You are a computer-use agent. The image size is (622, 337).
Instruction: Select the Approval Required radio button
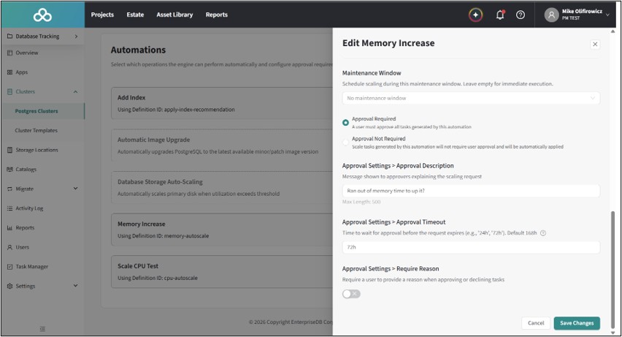point(345,122)
